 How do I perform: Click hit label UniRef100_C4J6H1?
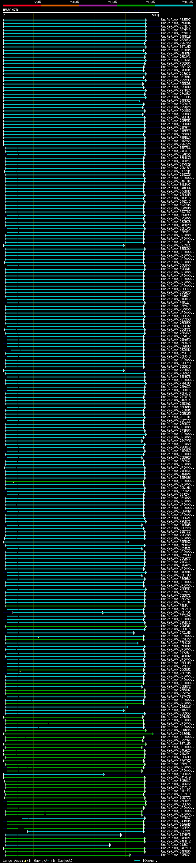click(176, 734)
